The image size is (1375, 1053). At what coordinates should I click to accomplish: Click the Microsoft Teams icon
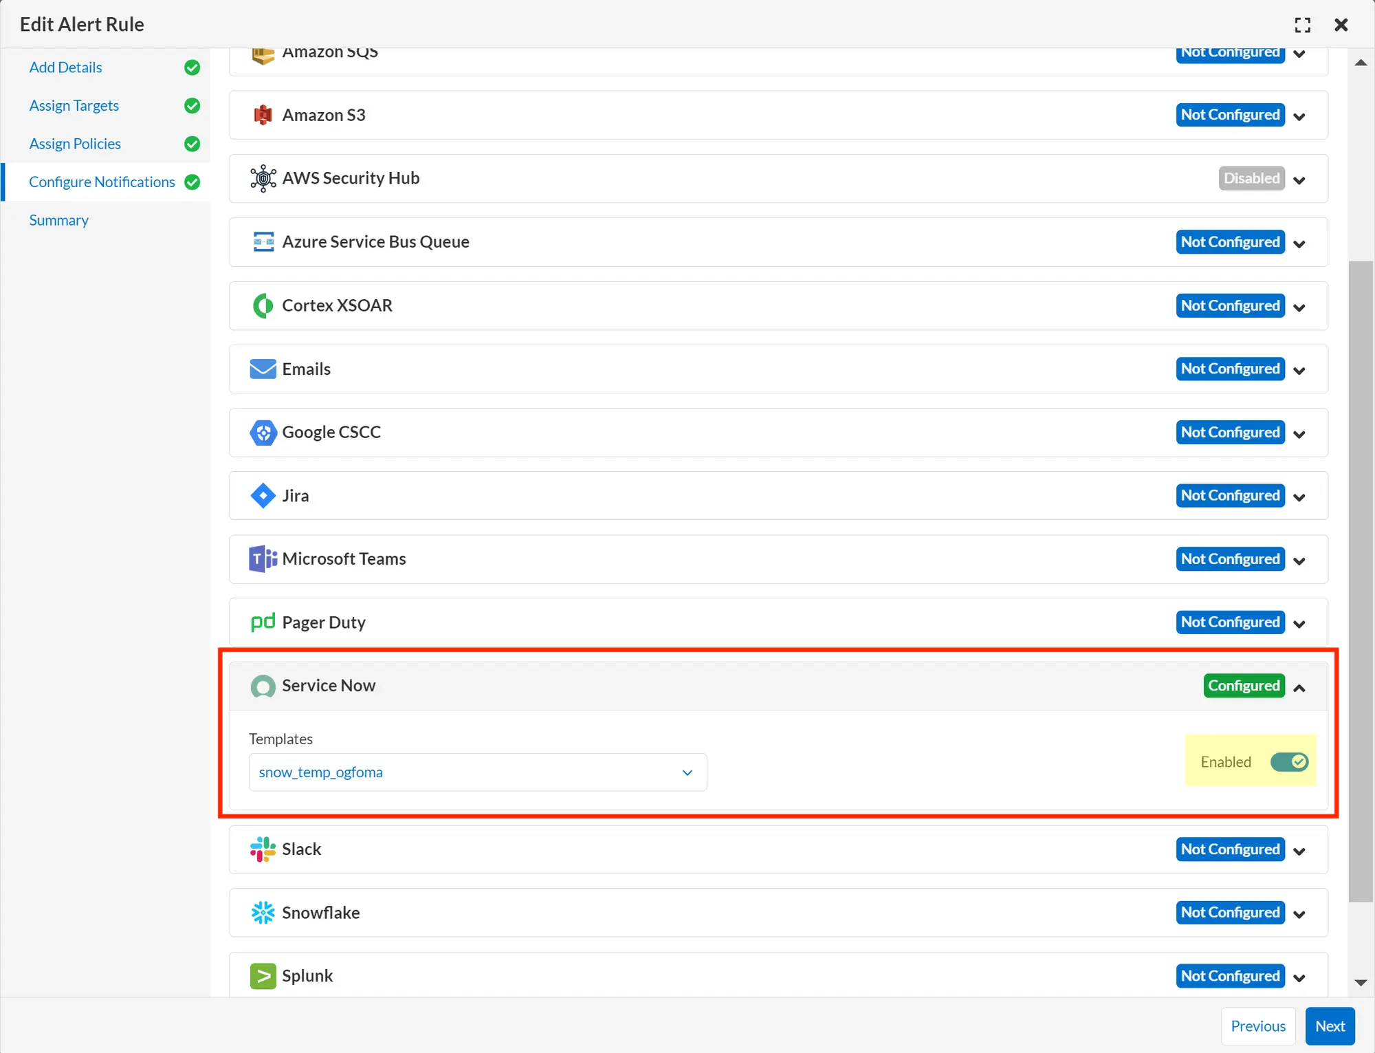click(263, 559)
